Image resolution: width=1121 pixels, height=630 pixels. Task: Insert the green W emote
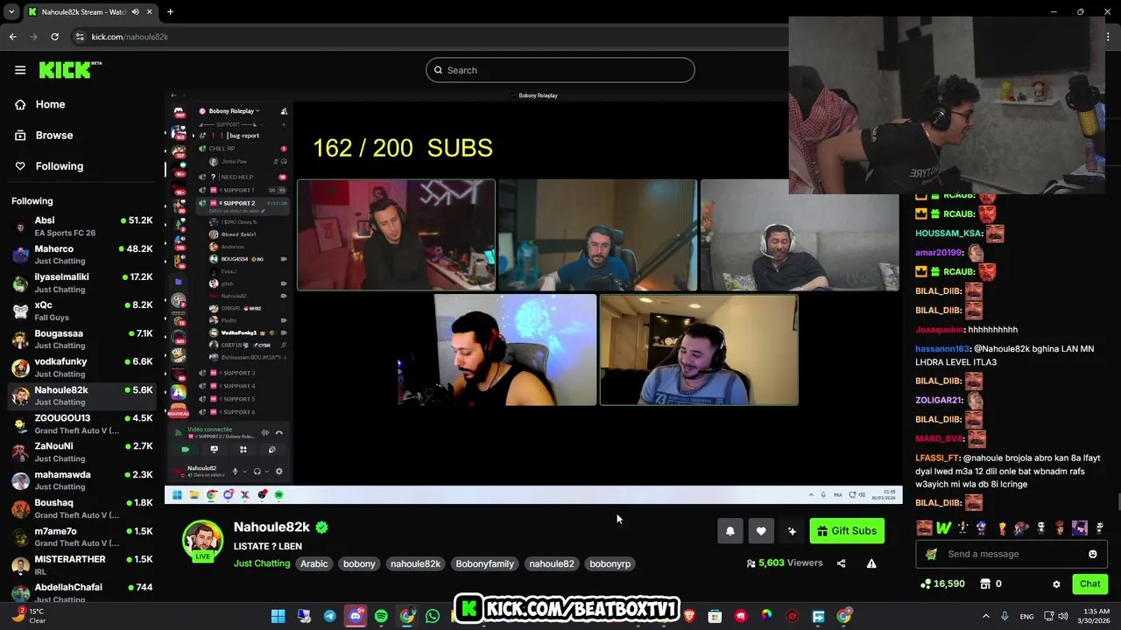pos(943,528)
